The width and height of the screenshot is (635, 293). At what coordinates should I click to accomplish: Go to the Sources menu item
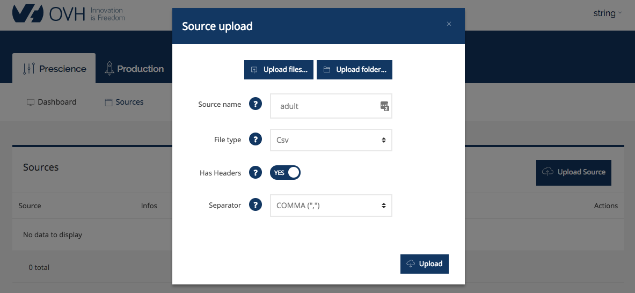pyautogui.click(x=124, y=102)
